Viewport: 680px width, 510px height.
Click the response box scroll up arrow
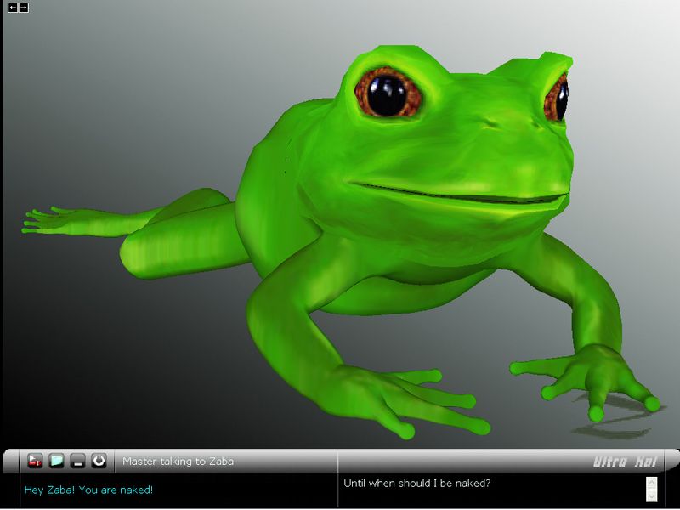[x=652, y=483]
